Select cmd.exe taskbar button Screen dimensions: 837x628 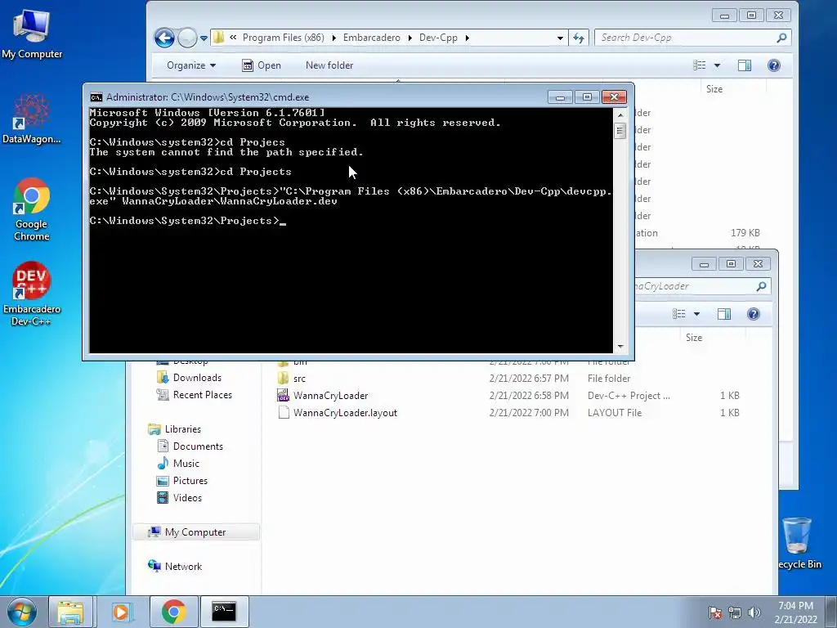coord(224,612)
